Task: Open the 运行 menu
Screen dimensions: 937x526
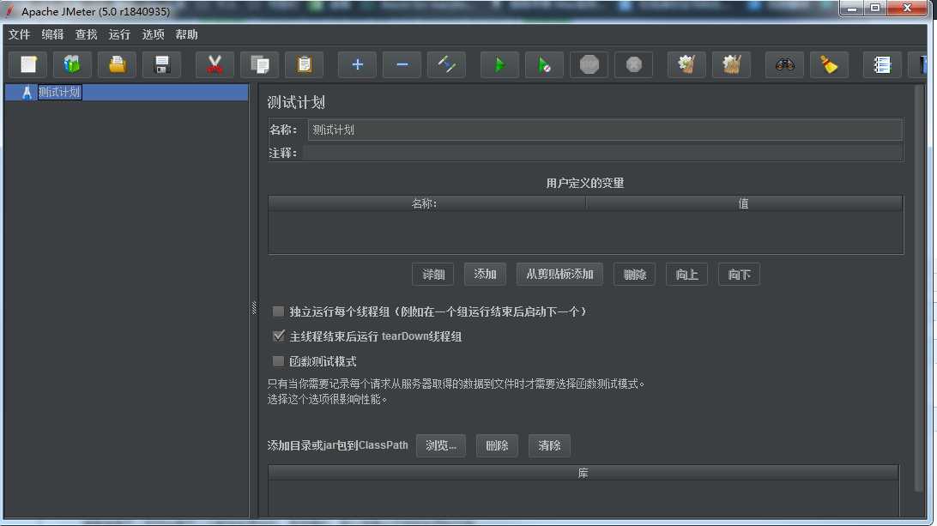Action: 119,34
